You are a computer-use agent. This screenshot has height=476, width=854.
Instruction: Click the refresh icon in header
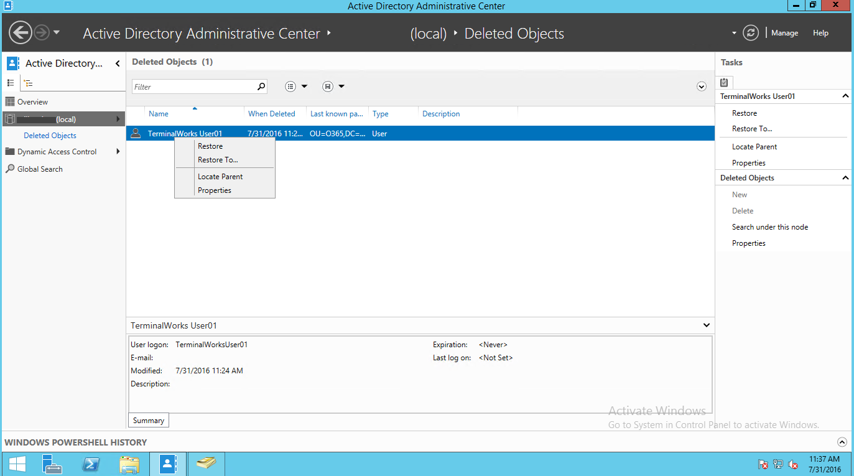pos(751,33)
